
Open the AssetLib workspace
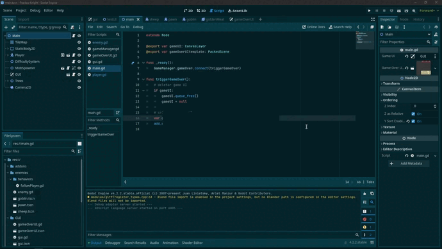(238, 11)
